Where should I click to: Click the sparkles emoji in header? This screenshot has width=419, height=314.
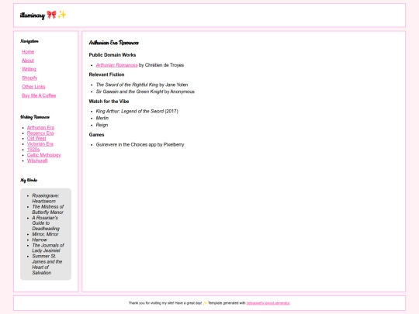click(61, 15)
